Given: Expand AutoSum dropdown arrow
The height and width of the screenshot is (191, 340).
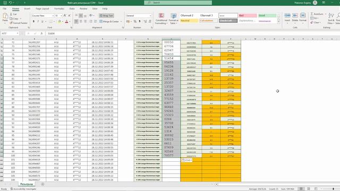Looking at the screenshot, I should pos(325,14).
